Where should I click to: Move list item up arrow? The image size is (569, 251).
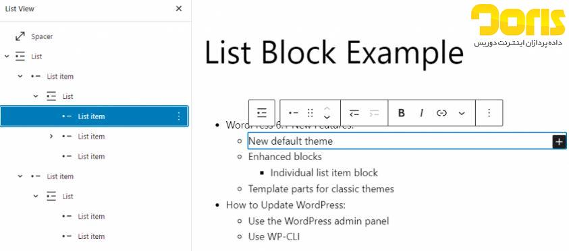[327, 108]
